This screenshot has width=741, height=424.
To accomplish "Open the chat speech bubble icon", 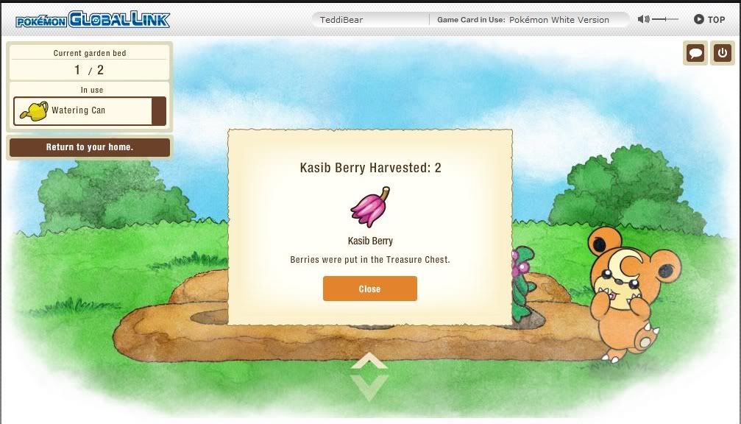I will [695, 53].
